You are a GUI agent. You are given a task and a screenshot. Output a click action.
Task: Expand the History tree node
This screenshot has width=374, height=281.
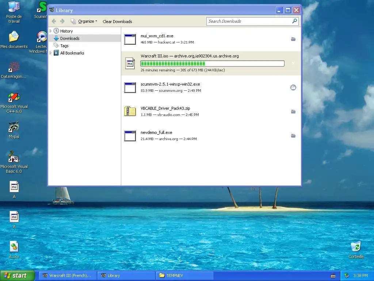point(50,31)
